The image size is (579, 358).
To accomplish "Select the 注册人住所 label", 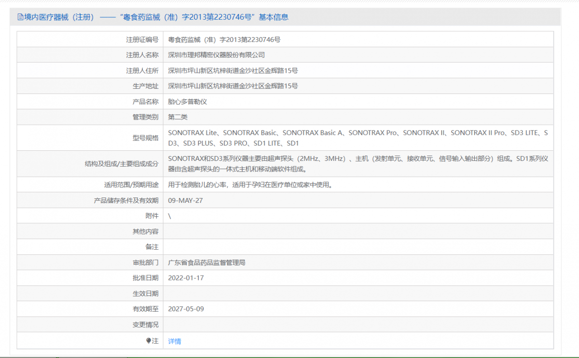I will click(x=142, y=70).
